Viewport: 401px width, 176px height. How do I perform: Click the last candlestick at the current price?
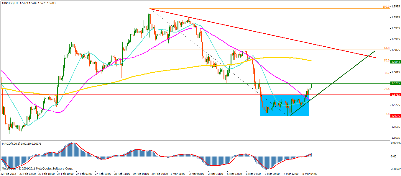click(x=311, y=86)
